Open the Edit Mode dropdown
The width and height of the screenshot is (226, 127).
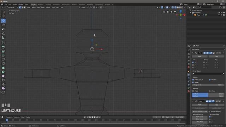point(12,7)
